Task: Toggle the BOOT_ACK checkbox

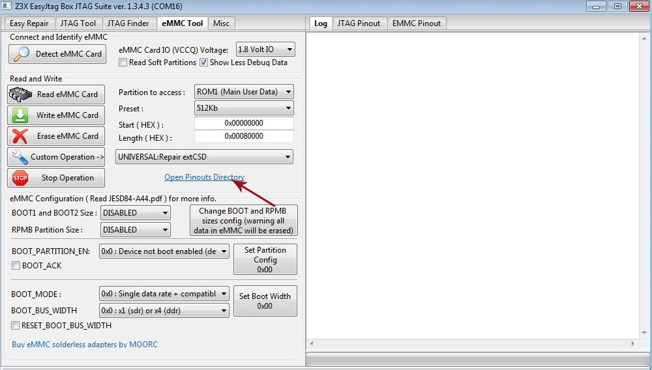Action: 16,266
